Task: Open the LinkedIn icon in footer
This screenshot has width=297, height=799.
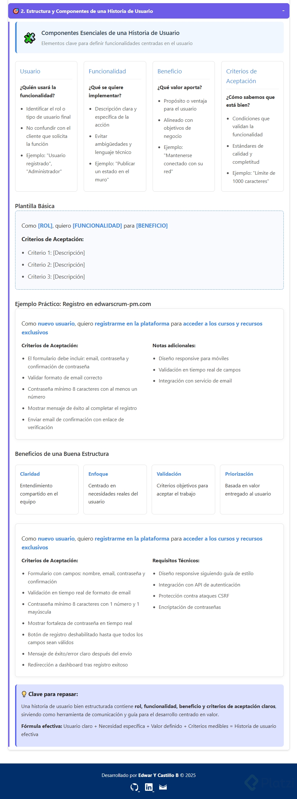Action: coord(148,787)
